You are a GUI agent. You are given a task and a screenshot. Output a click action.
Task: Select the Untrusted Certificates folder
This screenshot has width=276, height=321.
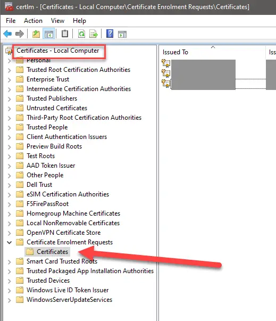click(x=57, y=108)
